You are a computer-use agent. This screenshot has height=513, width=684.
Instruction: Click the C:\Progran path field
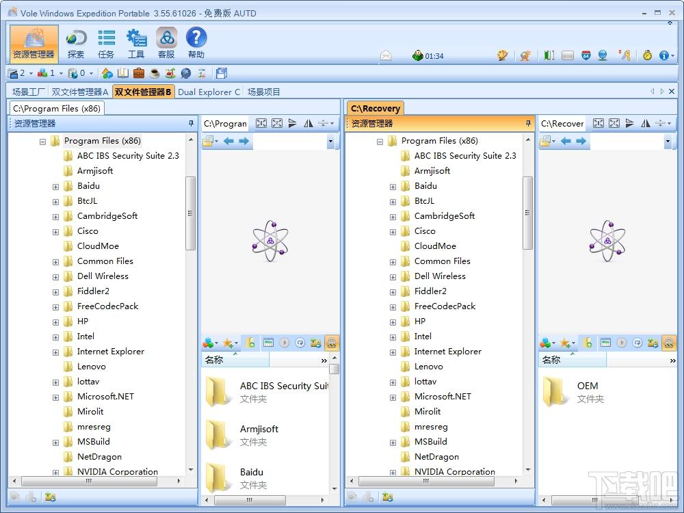click(x=225, y=123)
